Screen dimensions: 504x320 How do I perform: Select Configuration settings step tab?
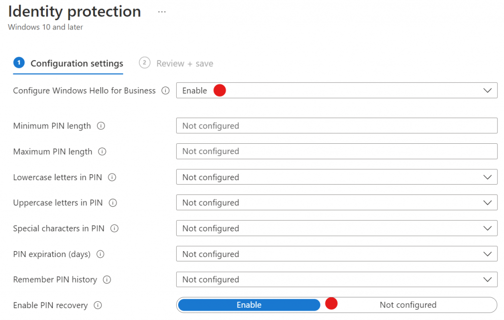tap(68, 64)
